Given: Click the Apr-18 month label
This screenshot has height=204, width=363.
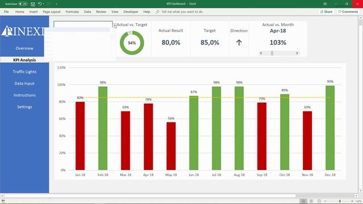Looking at the screenshot, I should click(x=278, y=31).
